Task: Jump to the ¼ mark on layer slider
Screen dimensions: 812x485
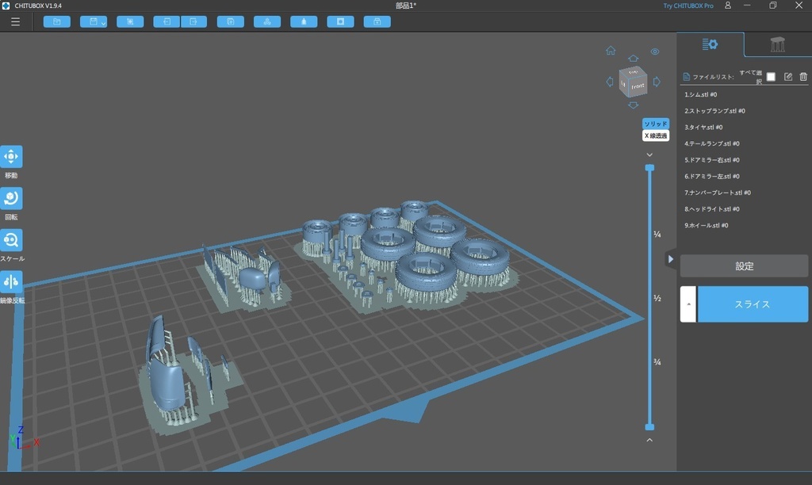Action: [x=657, y=235]
